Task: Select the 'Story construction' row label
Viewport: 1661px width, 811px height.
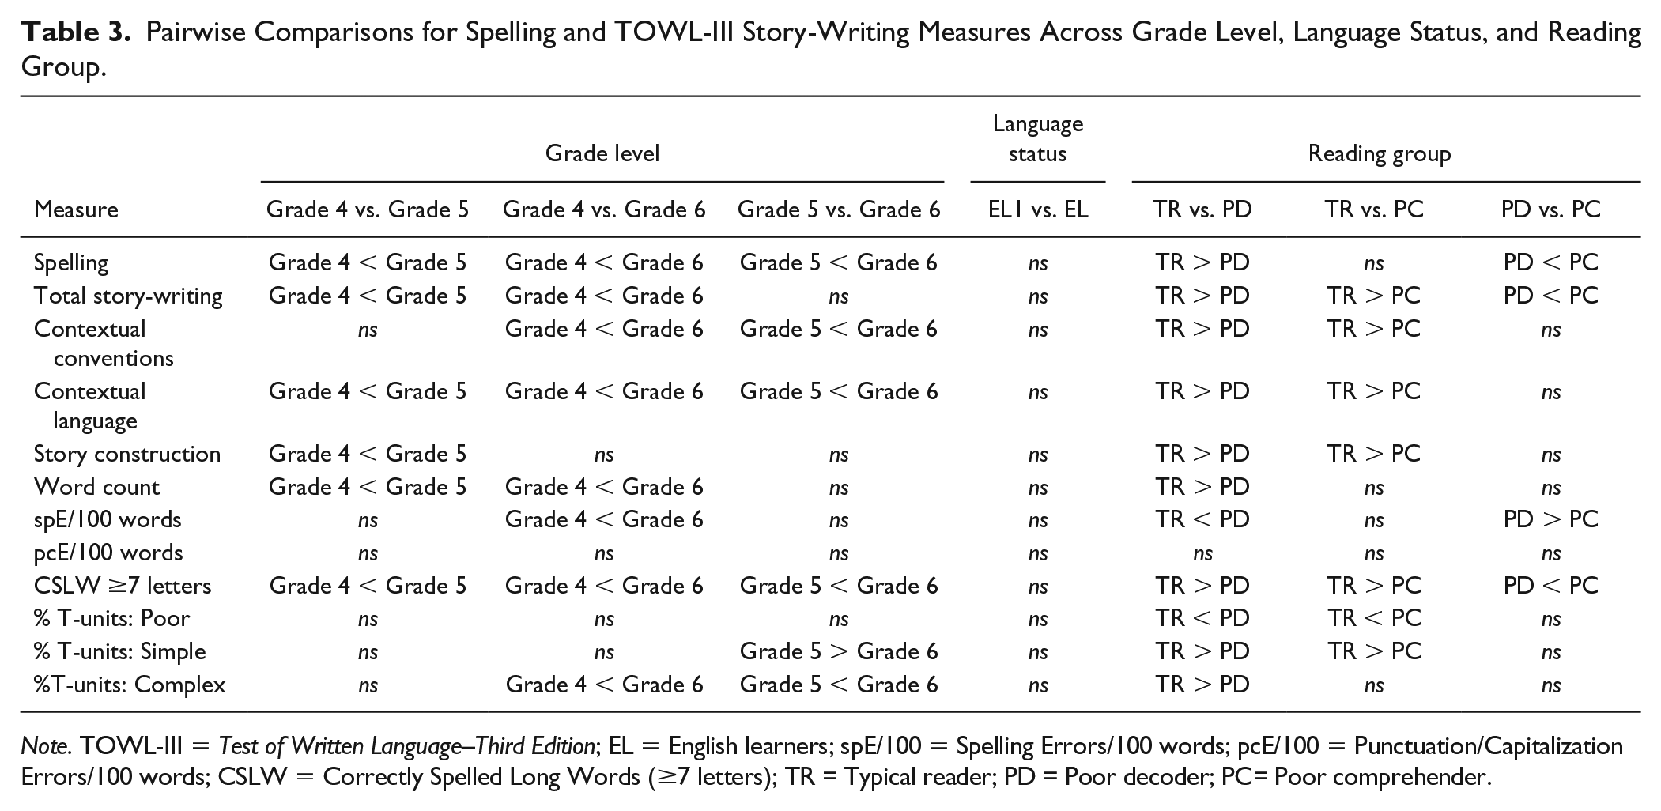Action: click(127, 454)
